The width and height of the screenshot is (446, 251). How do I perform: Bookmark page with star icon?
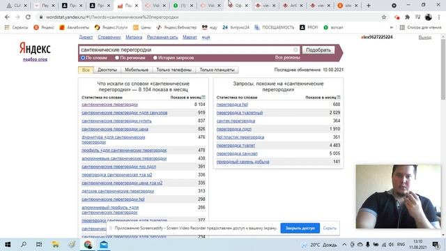[384, 17]
